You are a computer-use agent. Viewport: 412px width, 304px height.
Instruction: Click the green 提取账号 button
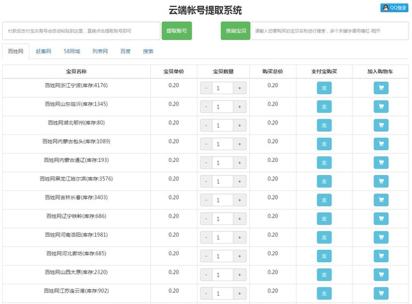click(x=176, y=31)
